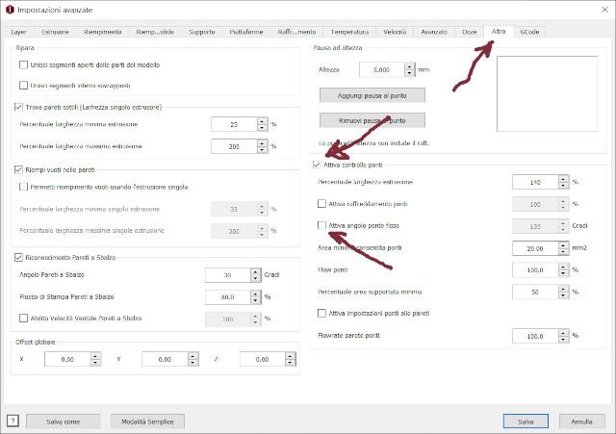This screenshot has height=434, width=616.
Task: Increase Offset globale Z up arrow
Action: click(x=291, y=355)
